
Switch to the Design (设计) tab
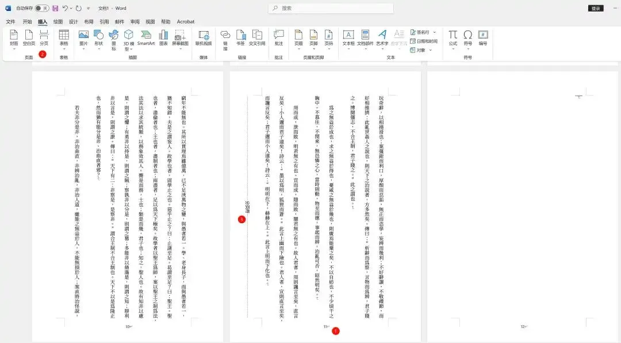tap(73, 21)
